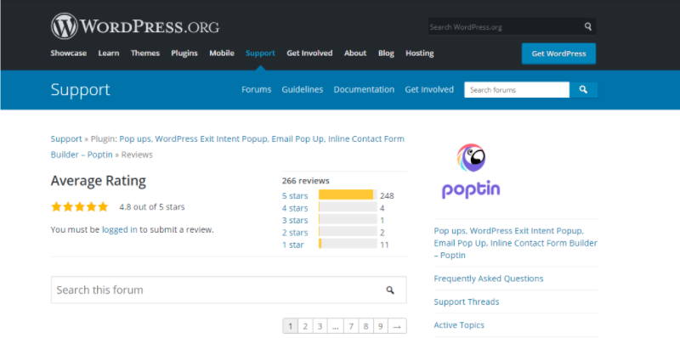Focus the Search forums input

click(x=517, y=90)
